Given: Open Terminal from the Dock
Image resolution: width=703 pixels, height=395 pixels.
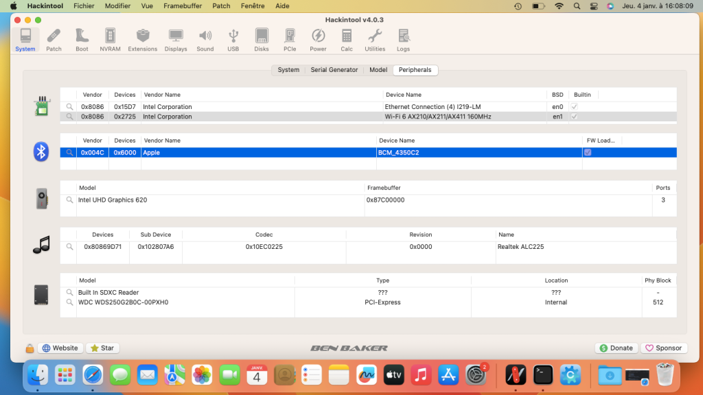Looking at the screenshot, I should tap(543, 374).
